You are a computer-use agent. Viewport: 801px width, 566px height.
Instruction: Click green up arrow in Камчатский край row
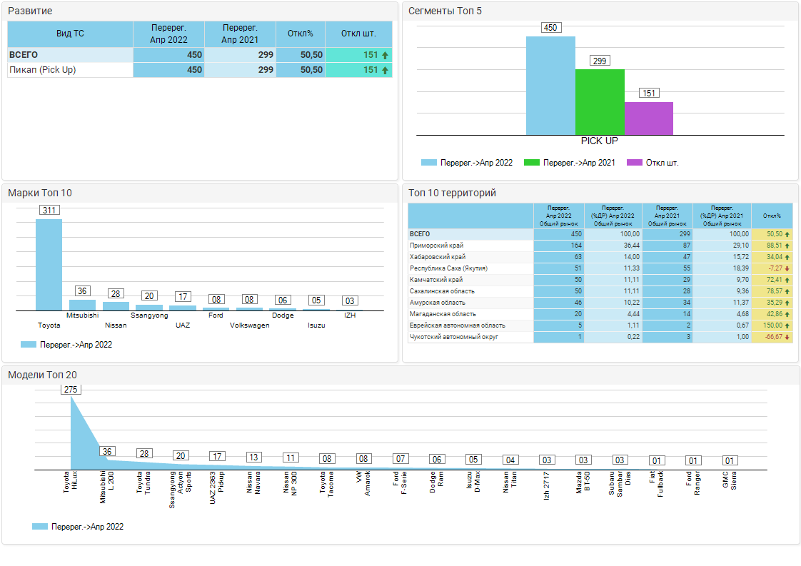coord(787,280)
